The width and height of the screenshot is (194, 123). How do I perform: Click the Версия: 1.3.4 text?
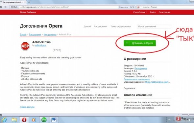coord(130,71)
